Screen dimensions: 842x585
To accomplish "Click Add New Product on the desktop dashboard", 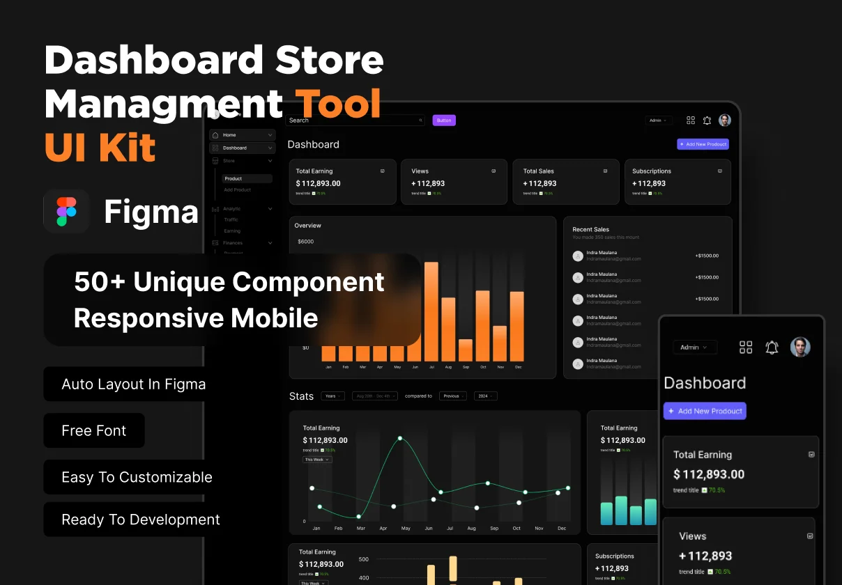I will (x=703, y=144).
